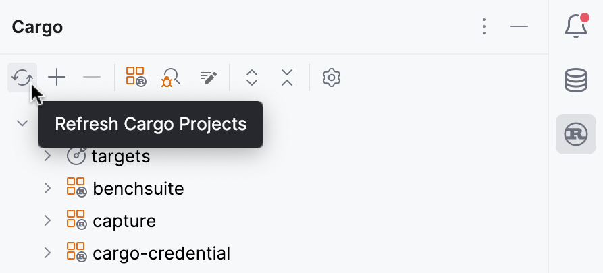Collapse the top-level project chevron

tap(22, 123)
